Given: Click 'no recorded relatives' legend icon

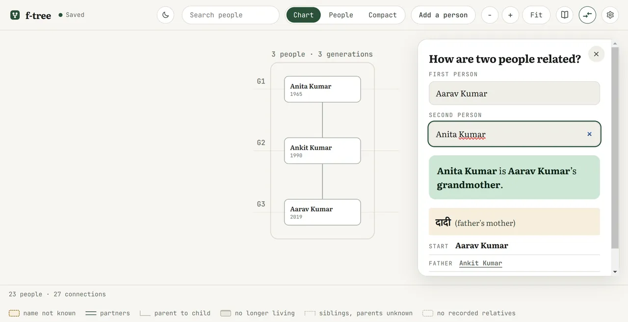Looking at the screenshot, I should [428, 313].
